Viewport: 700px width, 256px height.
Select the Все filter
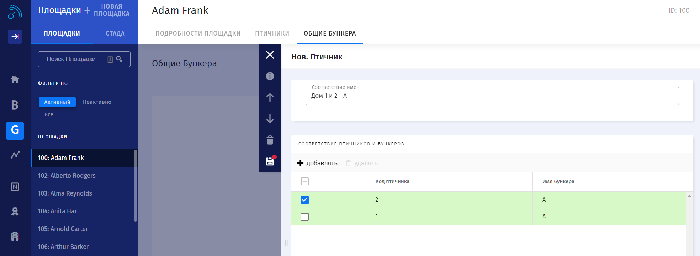tap(49, 114)
